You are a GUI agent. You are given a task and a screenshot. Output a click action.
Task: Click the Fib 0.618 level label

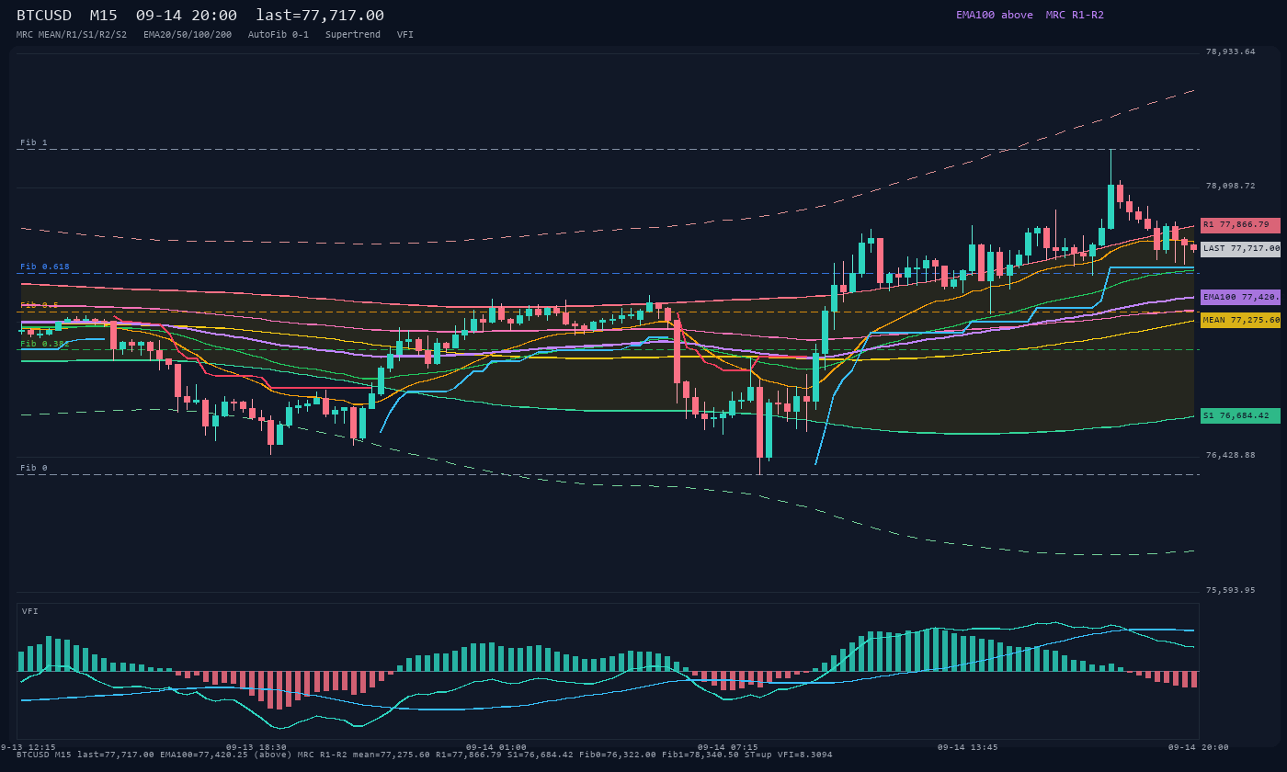pos(45,267)
